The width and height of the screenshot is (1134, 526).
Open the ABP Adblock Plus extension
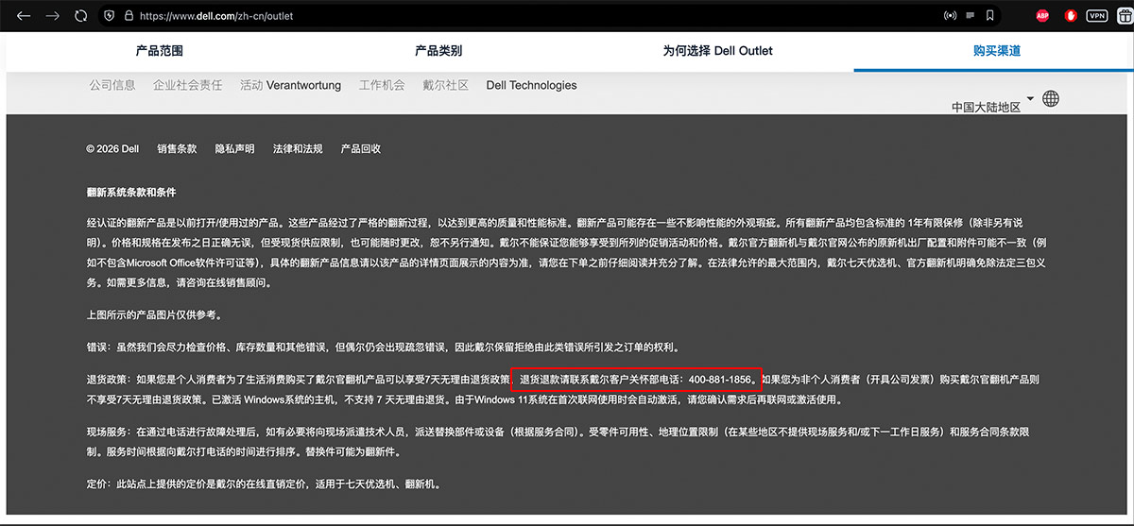point(1042,16)
